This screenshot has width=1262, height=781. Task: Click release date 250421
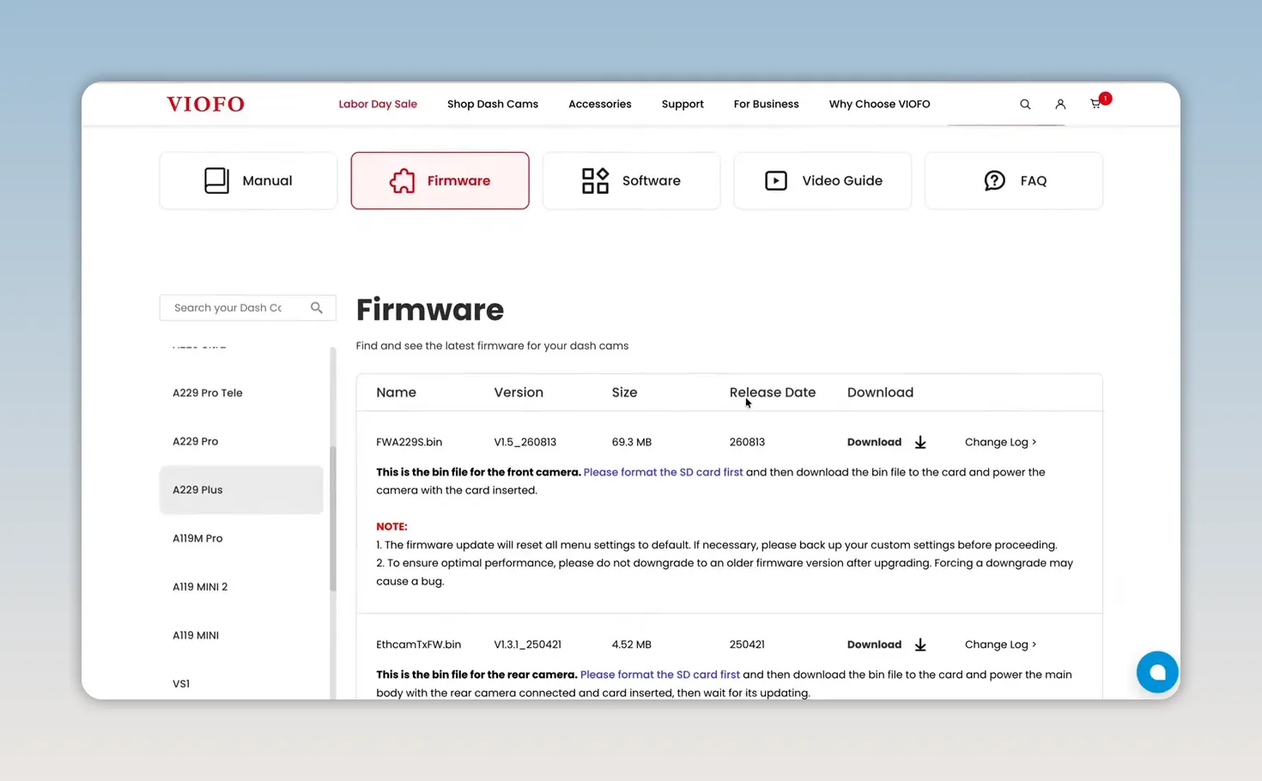pyautogui.click(x=747, y=645)
